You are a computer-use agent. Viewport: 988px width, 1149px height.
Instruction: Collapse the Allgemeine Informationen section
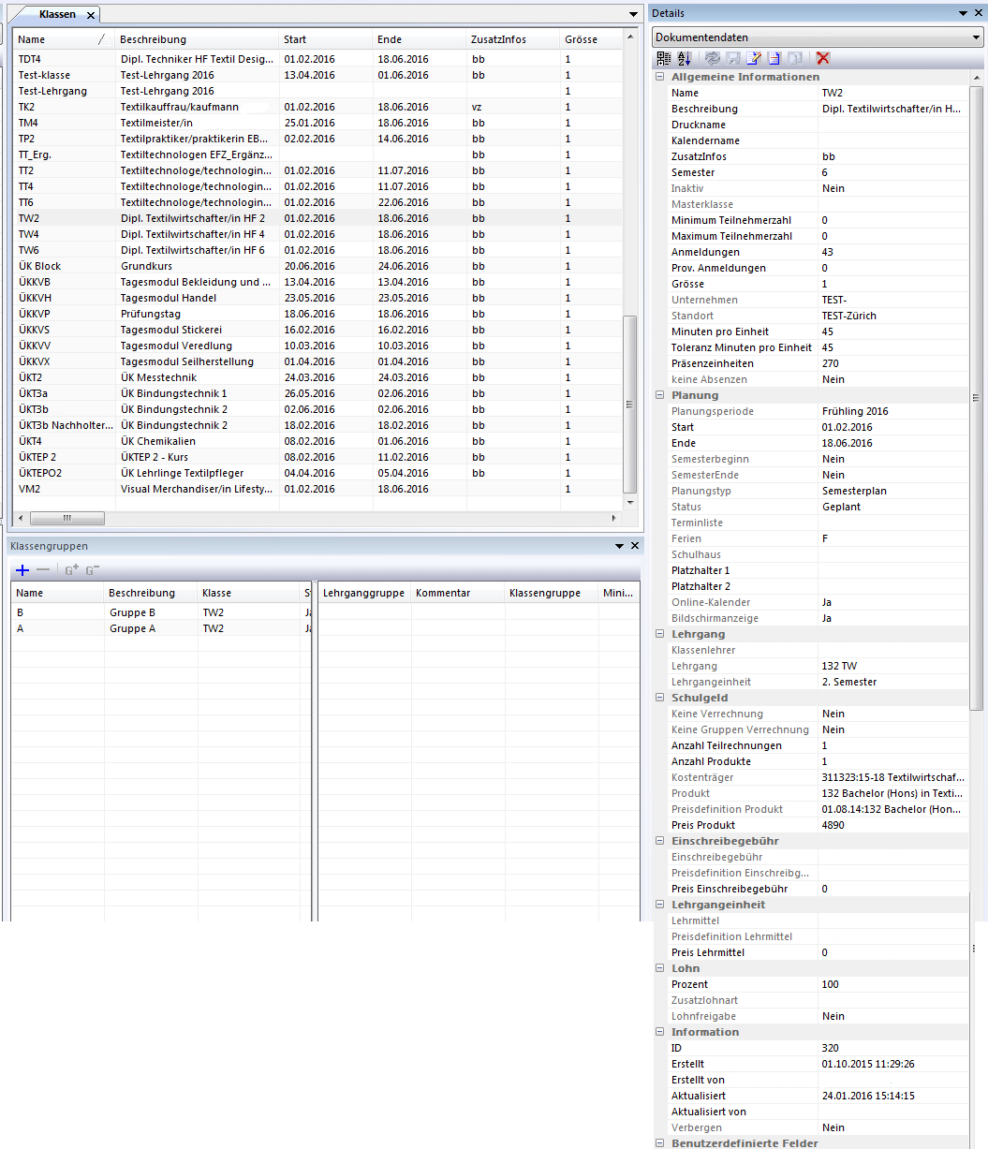pyautogui.click(x=660, y=77)
